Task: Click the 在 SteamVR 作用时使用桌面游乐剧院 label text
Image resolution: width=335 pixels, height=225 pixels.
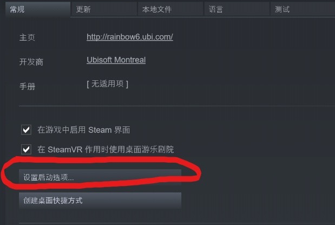Action: point(106,149)
